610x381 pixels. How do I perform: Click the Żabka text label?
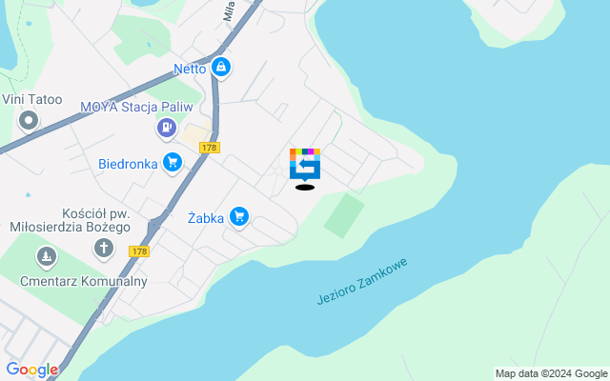(206, 218)
